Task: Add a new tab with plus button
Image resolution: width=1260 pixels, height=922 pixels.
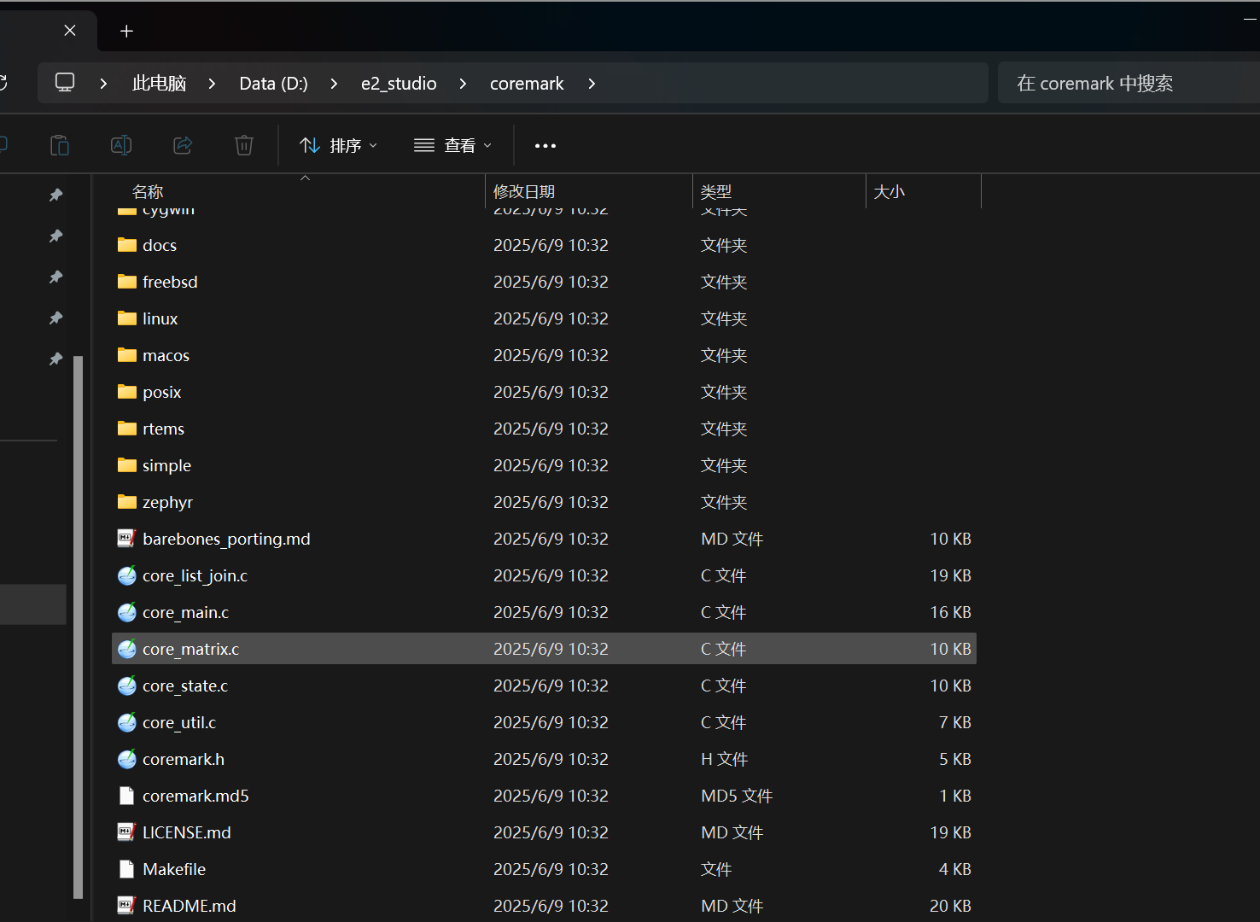Action: coord(126,31)
